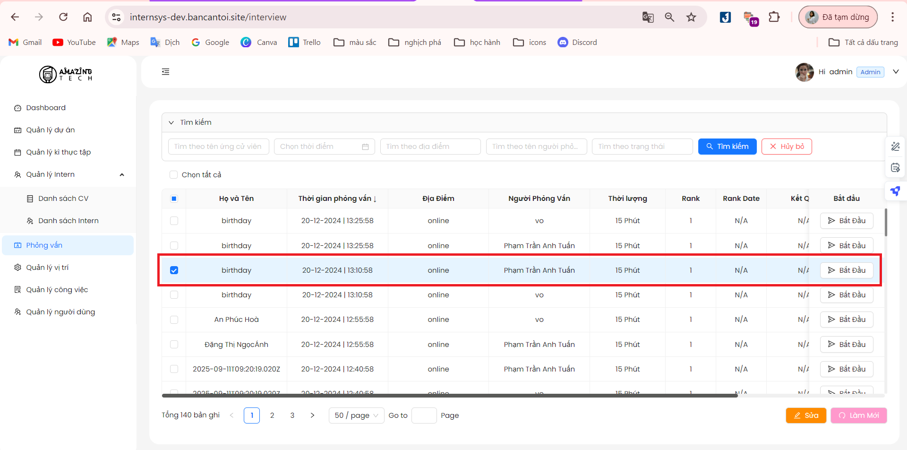Collapse the Quản lý Intern submenu
This screenshot has height=450, width=907.
pyautogui.click(x=122, y=175)
